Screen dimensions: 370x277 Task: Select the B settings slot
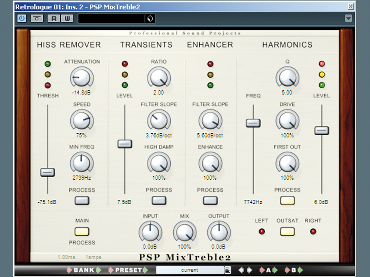(294, 270)
